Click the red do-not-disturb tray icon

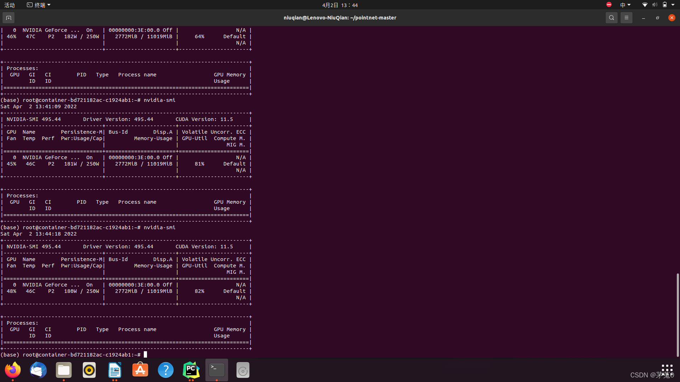click(x=609, y=5)
